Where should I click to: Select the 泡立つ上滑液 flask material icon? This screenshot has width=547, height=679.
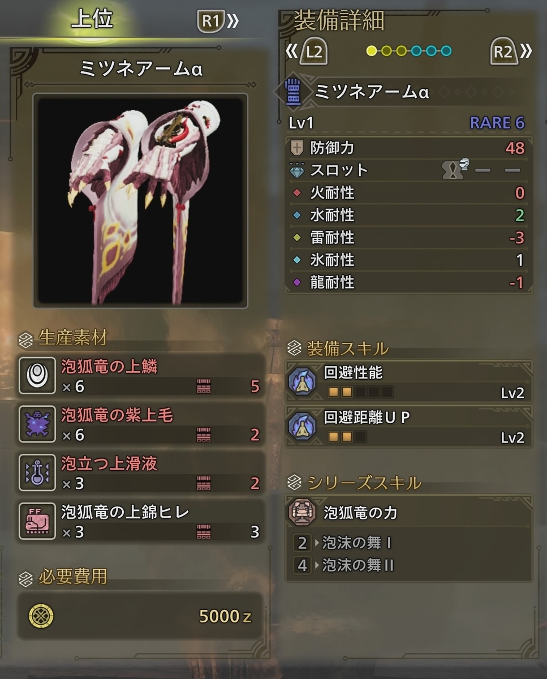tap(37, 472)
